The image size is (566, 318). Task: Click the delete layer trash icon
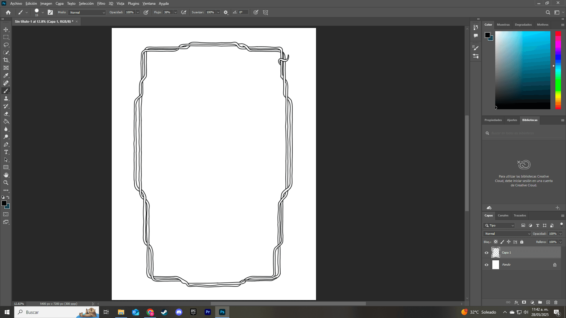tap(556, 302)
